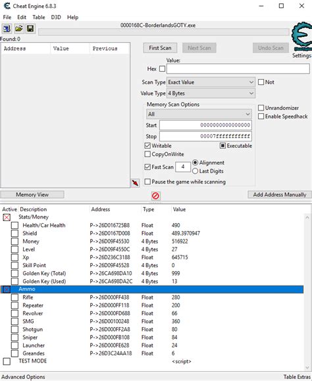Open Memory View

[32, 195]
